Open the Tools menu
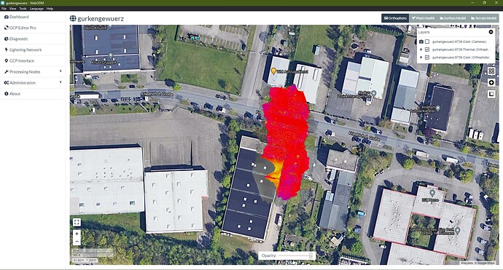503x270 pixels. tap(23, 9)
